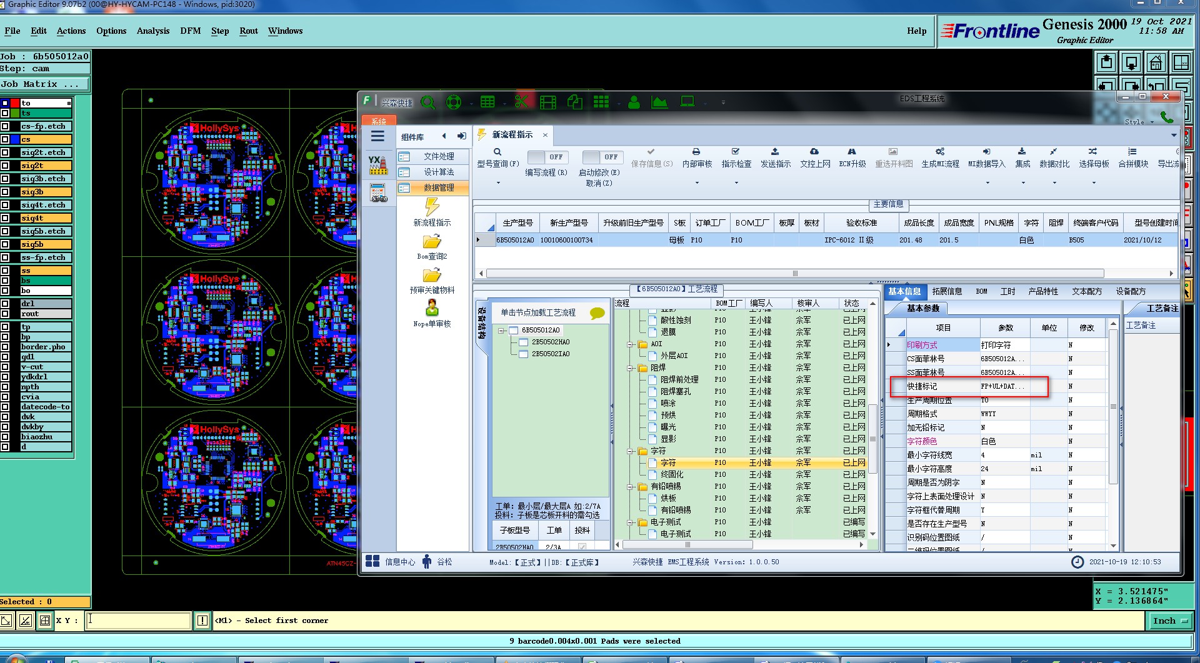Image resolution: width=1200 pixels, height=663 pixels.
Task: Toggle the 编写流程(R) OFF switch
Action: tap(547, 157)
